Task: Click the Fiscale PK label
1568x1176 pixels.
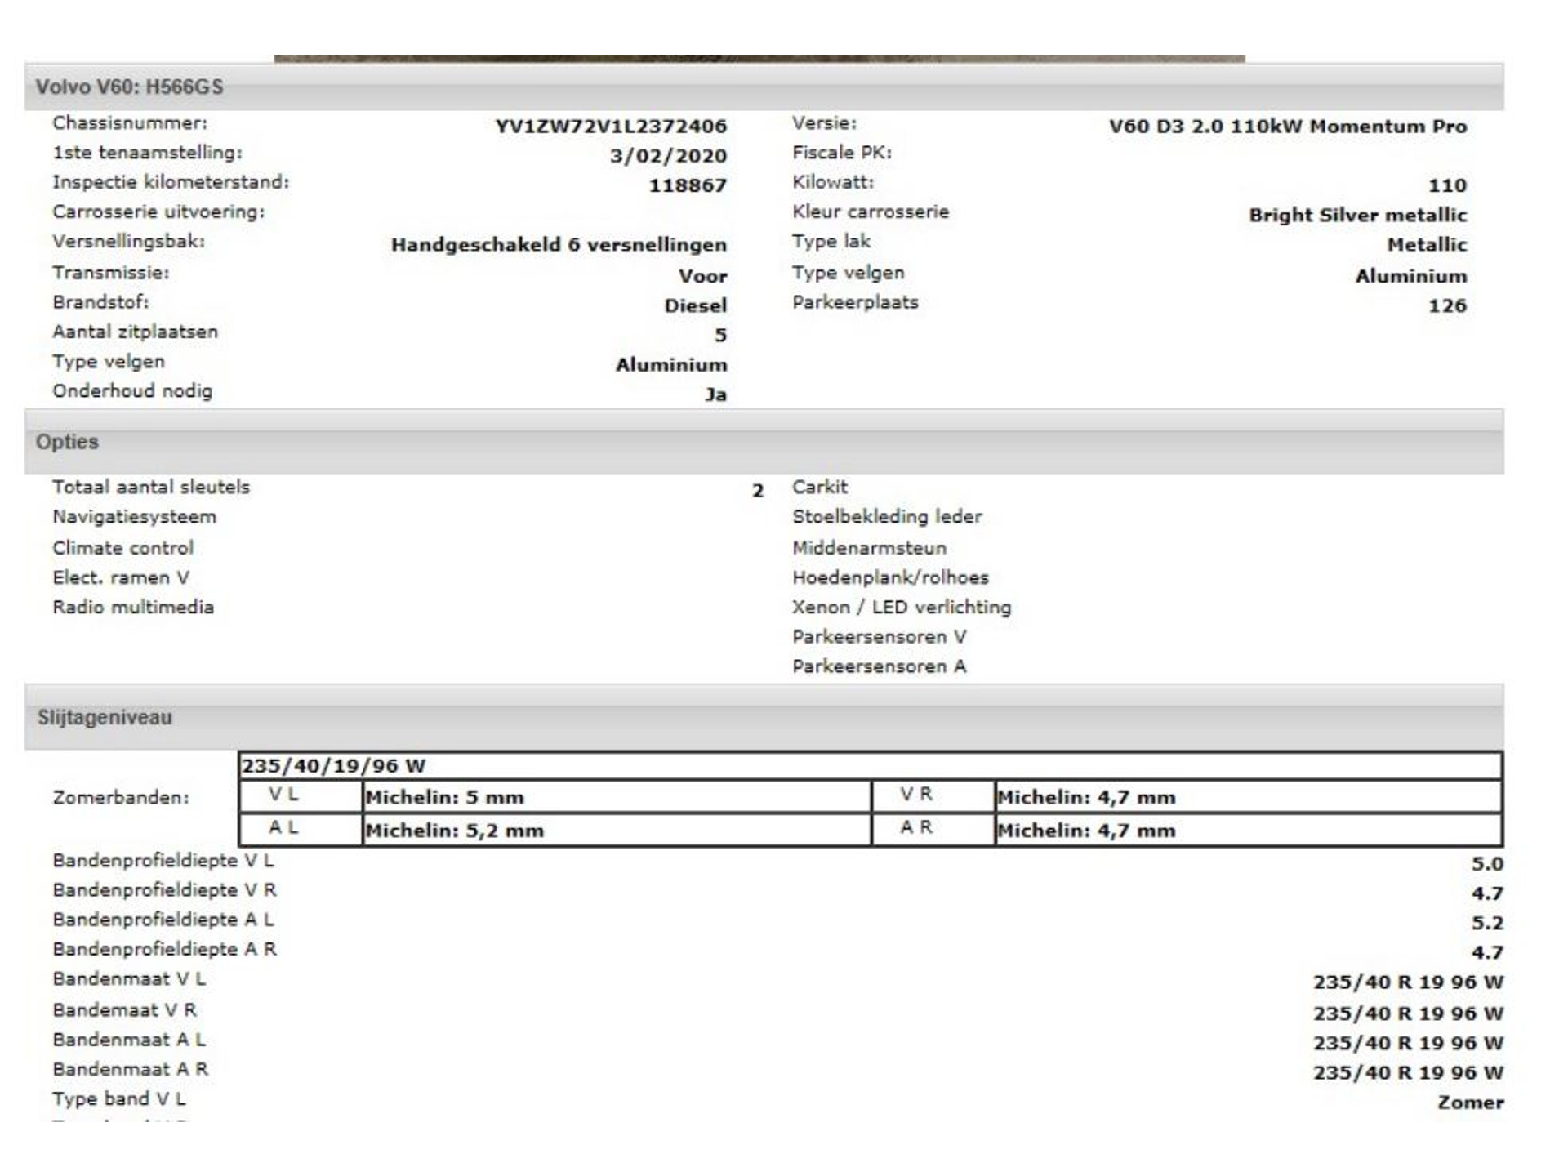Action: coord(841,153)
